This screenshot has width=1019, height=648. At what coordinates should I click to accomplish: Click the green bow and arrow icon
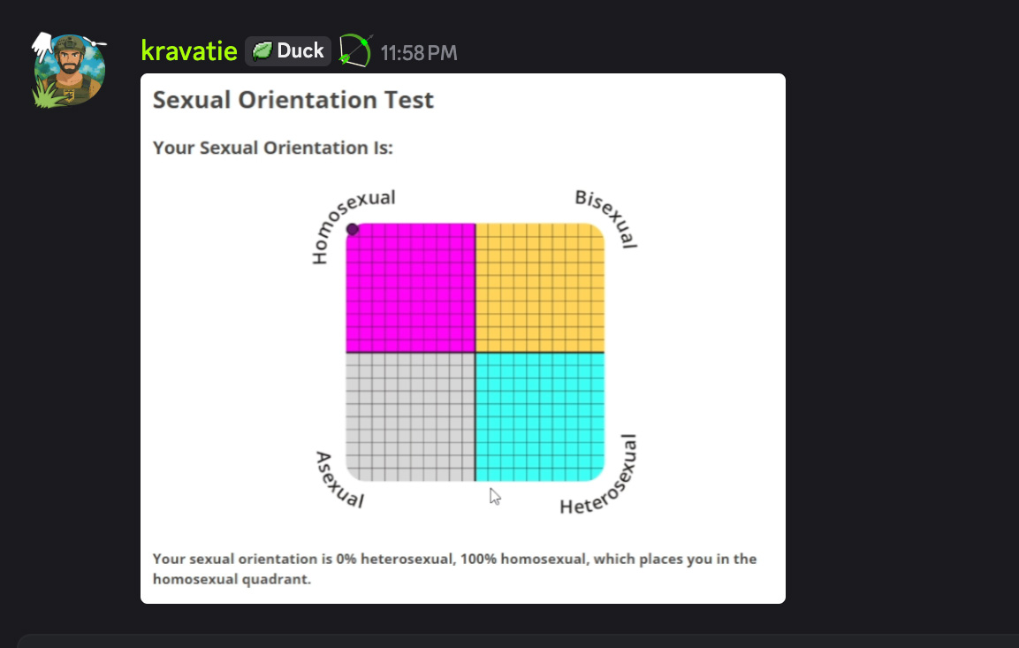(x=355, y=50)
